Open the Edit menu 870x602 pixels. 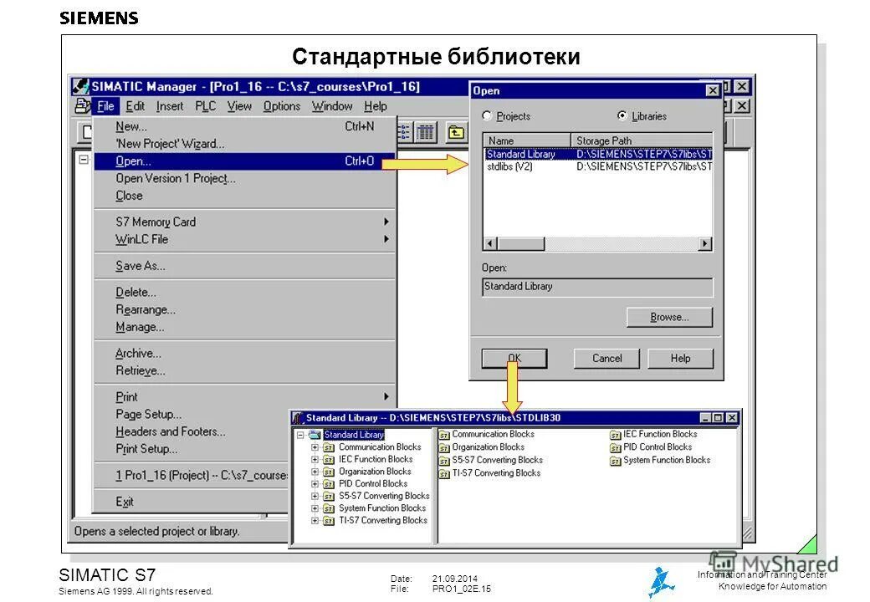coord(135,106)
